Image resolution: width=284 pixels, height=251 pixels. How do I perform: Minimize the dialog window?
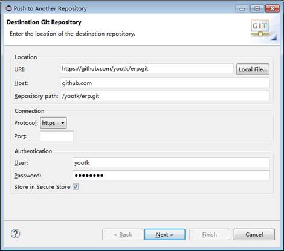coord(242,8)
